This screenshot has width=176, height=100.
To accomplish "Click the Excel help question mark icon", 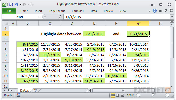I will point(155,11).
